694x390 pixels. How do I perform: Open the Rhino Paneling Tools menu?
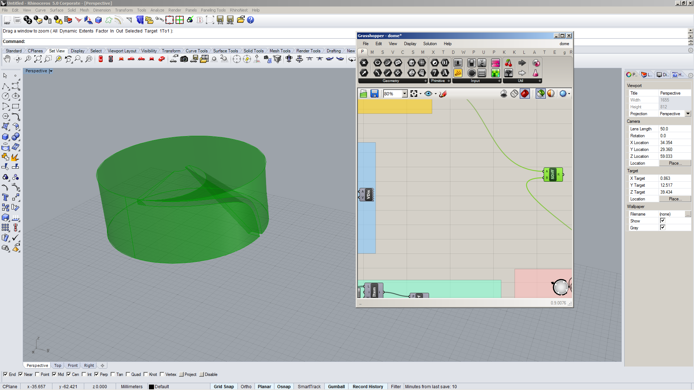(213, 10)
